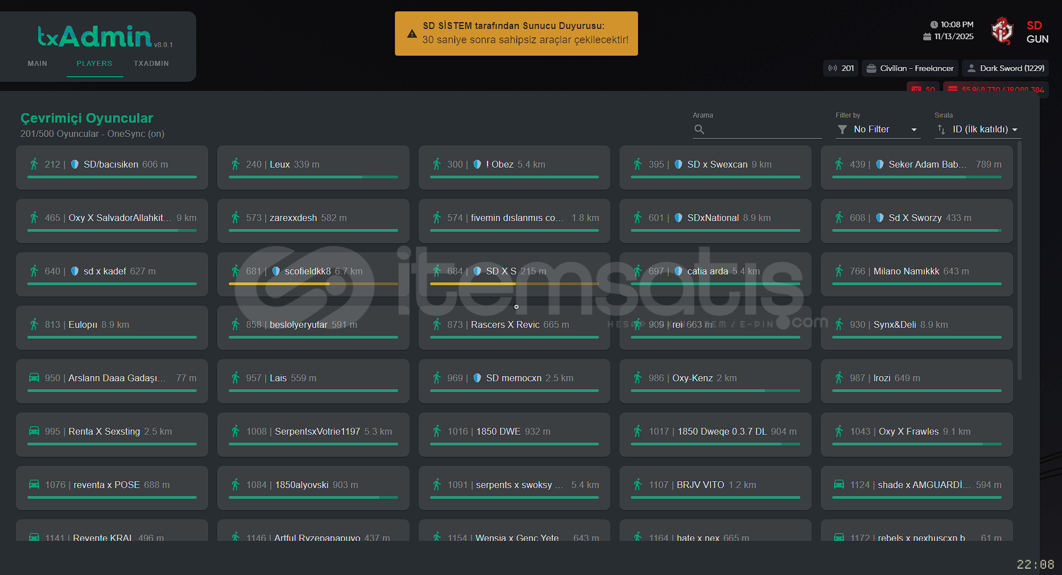This screenshot has width=1062, height=575.
Task: Click the search magnifier icon
Action: tap(699, 130)
